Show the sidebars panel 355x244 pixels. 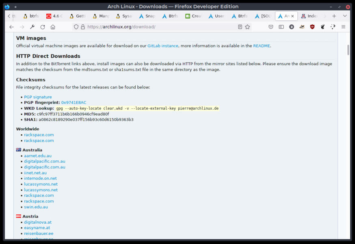coord(281,27)
